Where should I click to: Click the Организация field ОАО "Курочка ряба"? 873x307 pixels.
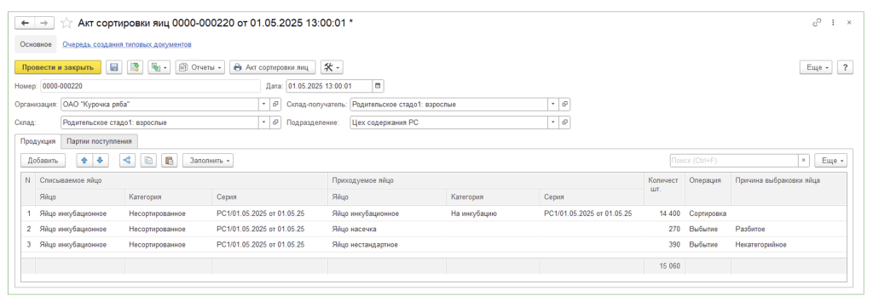159,105
